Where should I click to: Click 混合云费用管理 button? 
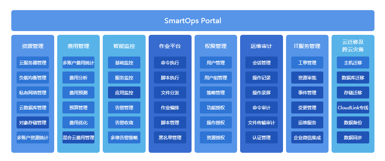pos(78,137)
